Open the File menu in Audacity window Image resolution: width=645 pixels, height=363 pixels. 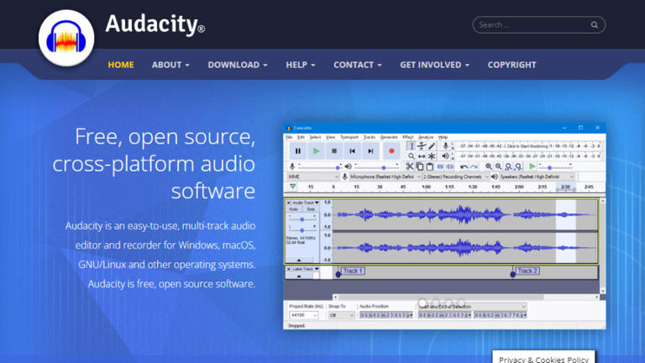click(x=289, y=137)
